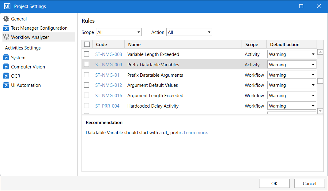Open the Scope filter dropdown

click(x=119, y=32)
